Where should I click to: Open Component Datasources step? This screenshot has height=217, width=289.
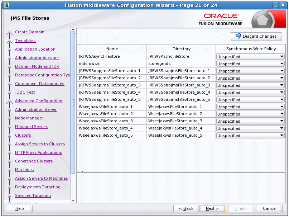[x=40, y=84]
